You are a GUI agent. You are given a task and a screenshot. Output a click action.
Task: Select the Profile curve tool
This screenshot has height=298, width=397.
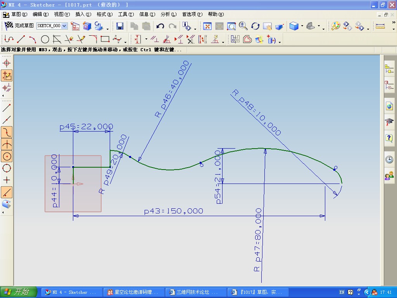[x=9, y=39]
